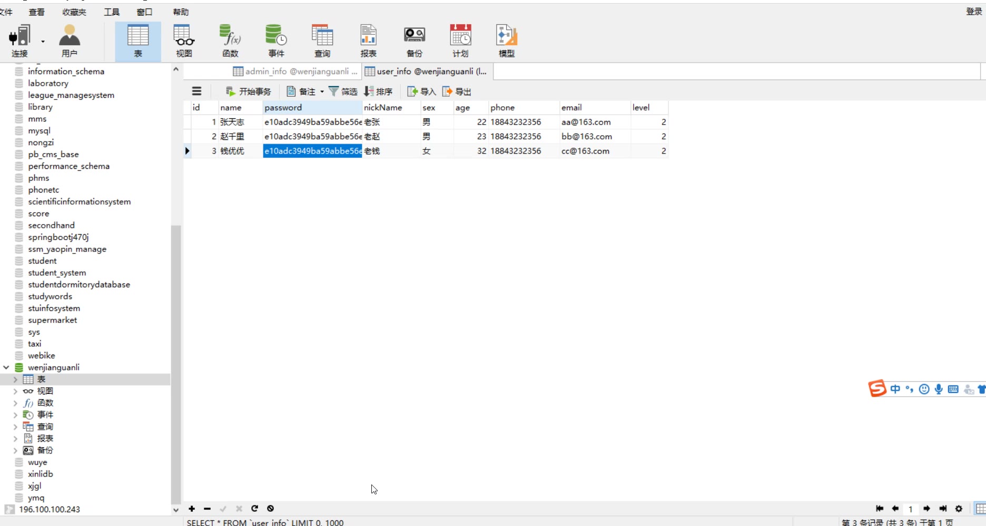Expand the 查询 (Queries) tree node

15,427
